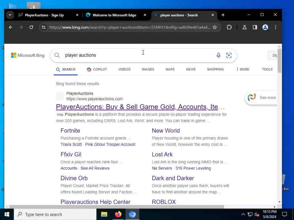Open the Windows Start menu
Viewport: 294px width, 220px height.
point(7,214)
